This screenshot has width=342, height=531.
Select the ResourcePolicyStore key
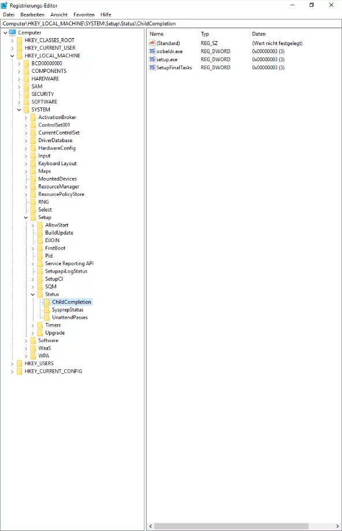point(61,194)
